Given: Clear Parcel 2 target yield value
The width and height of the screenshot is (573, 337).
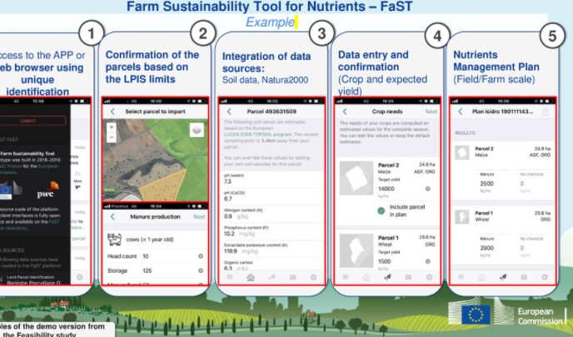Looking at the screenshot, I should tap(428, 190).
